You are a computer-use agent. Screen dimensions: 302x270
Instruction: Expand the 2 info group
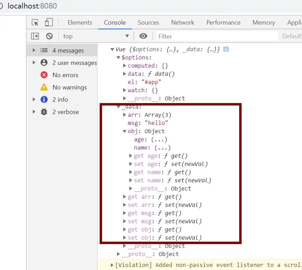[34, 99]
